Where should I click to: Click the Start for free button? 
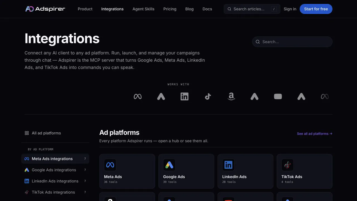tap(316, 9)
